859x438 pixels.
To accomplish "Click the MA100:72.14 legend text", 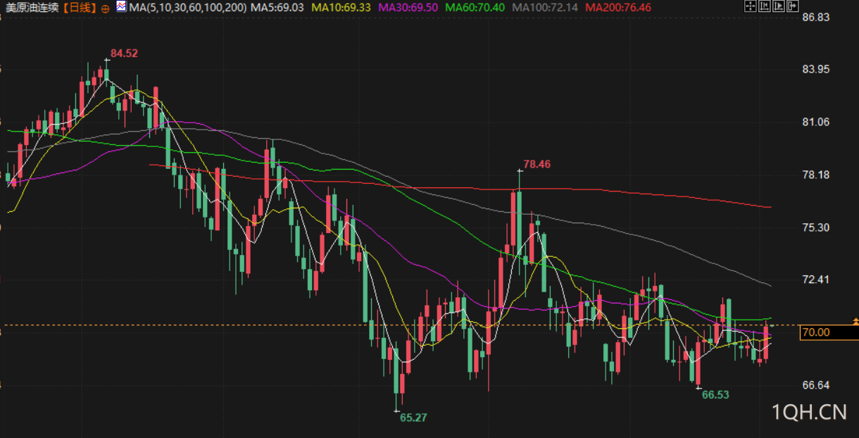I will pyautogui.click(x=546, y=7).
